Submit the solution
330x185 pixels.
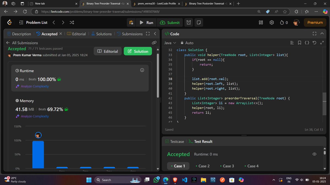170,22
